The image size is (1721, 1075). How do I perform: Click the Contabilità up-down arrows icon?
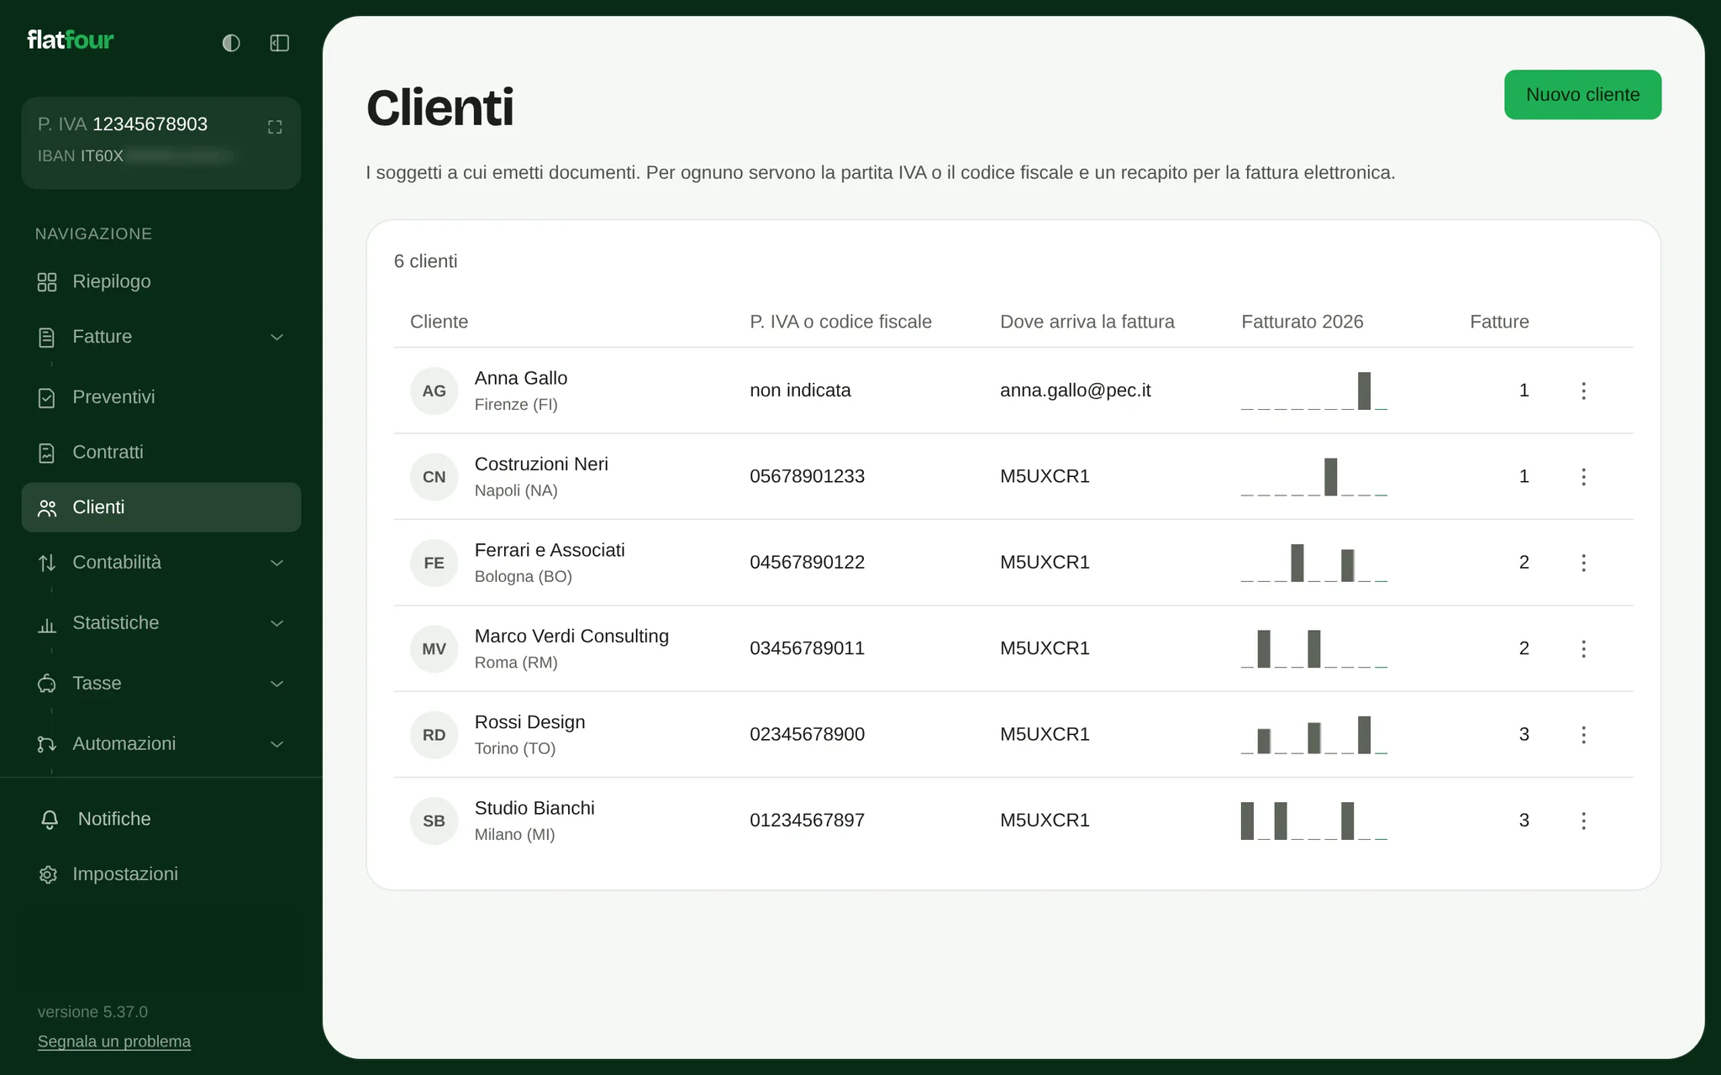(x=47, y=564)
